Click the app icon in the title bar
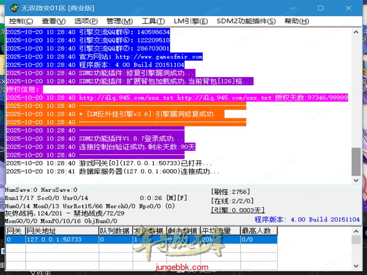Image resolution: width=367 pixels, height=275 pixels. (x=14, y=8)
